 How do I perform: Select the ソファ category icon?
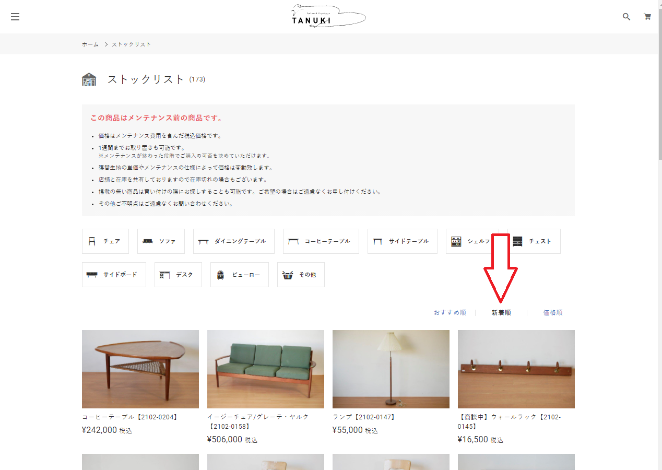point(148,241)
